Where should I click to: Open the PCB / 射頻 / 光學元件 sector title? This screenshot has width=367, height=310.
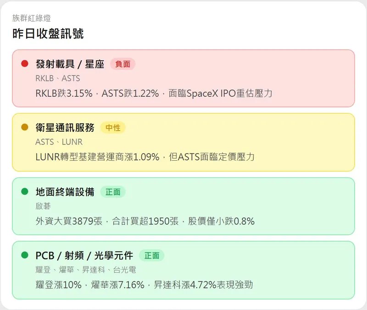coord(84,256)
